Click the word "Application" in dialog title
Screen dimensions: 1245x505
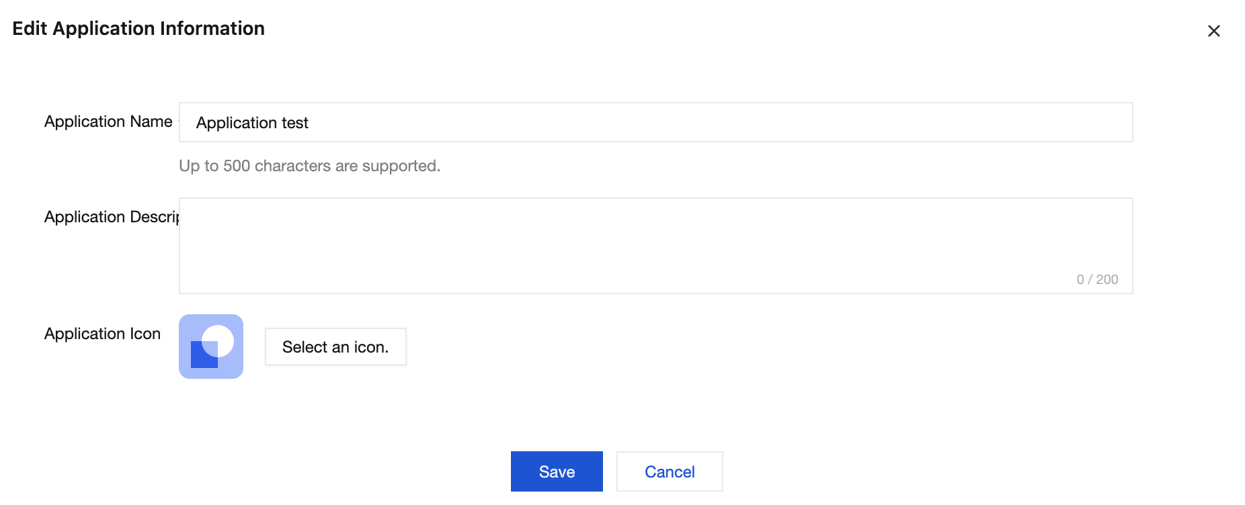tap(104, 28)
